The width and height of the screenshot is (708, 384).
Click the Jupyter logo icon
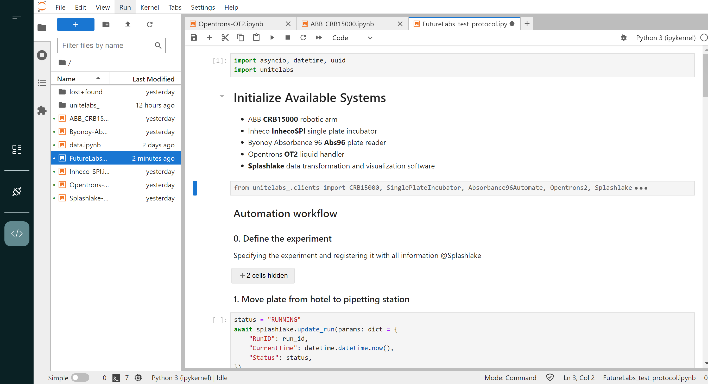tap(42, 7)
